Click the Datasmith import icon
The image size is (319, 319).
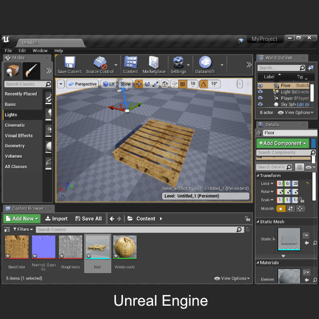coord(205,62)
